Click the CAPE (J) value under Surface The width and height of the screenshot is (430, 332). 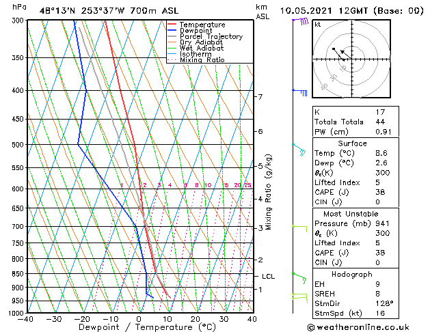[380, 192]
